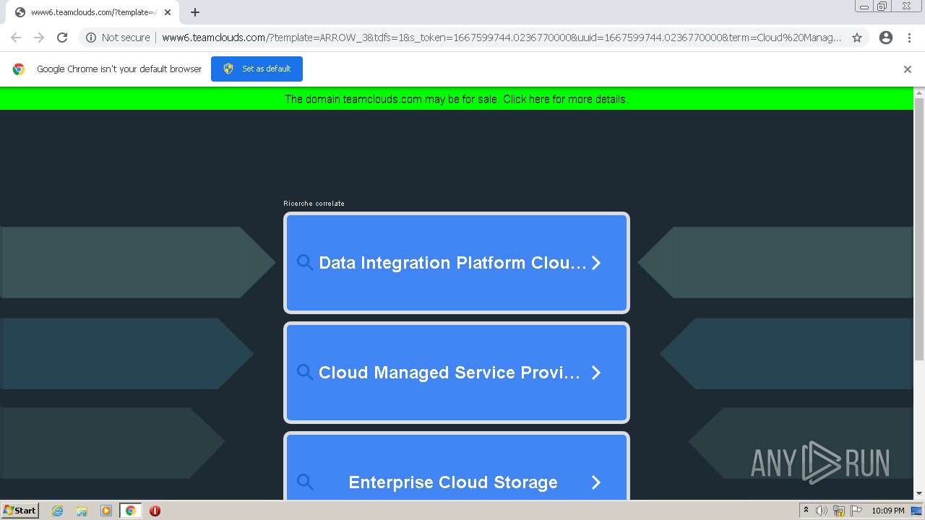
Task: Restore down the Chrome window
Action: [x=882, y=6]
